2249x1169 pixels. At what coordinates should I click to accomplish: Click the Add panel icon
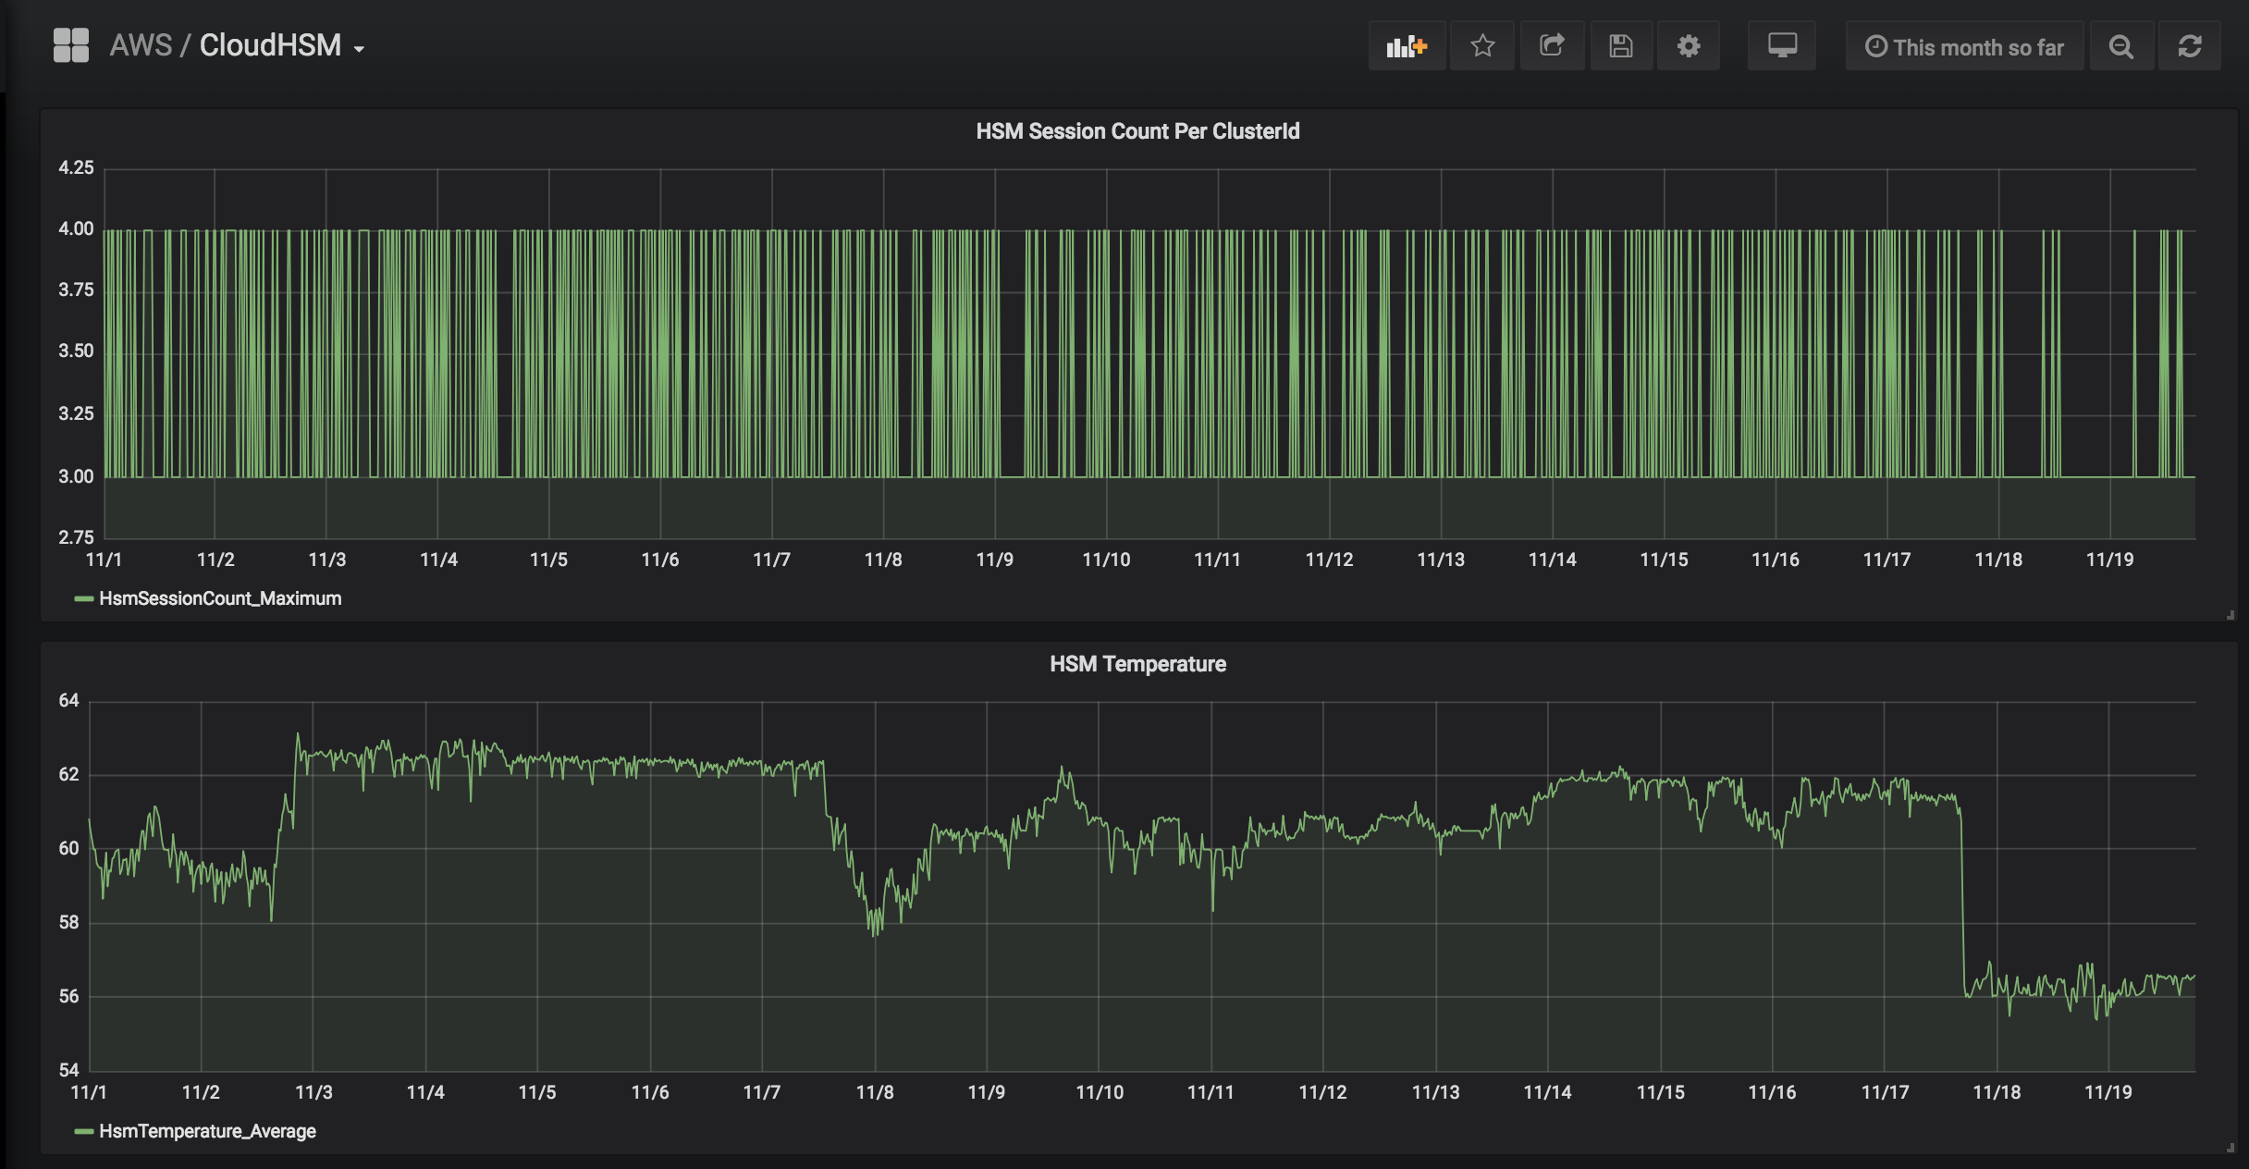coord(1407,46)
